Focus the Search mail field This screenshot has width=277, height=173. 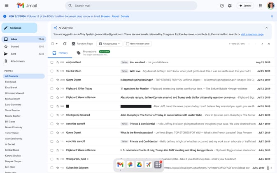pyautogui.click(x=131, y=6)
